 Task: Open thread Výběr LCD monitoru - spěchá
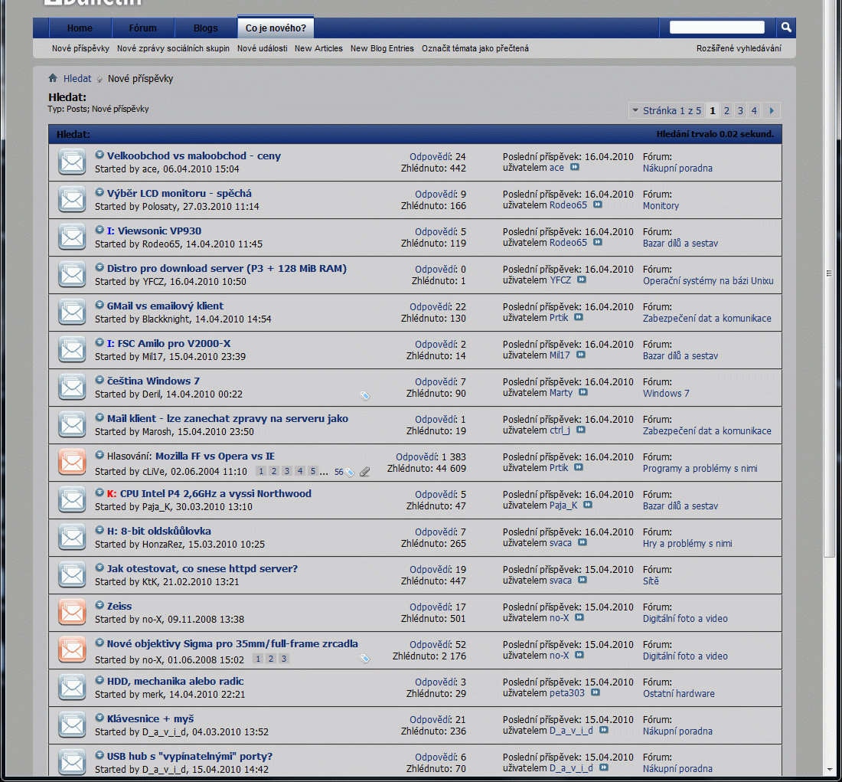pyautogui.click(x=179, y=193)
